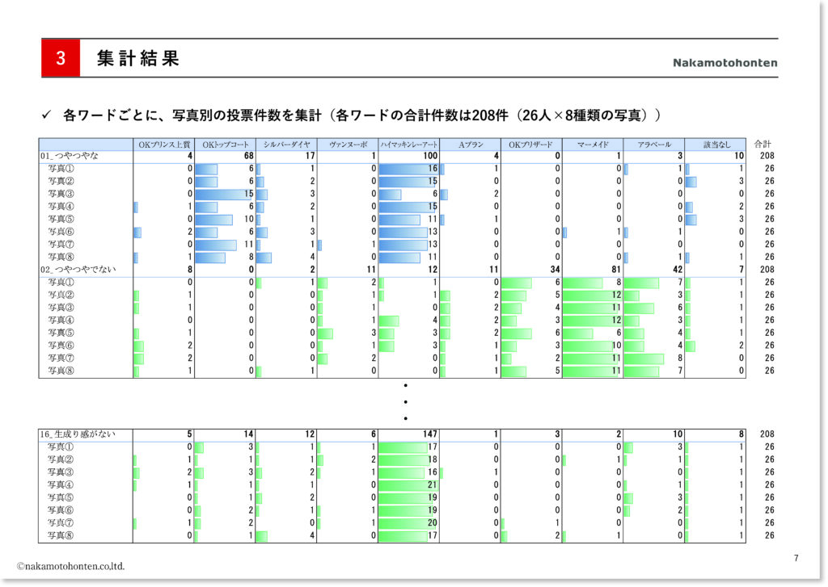
Task: Click the 集計結果 slide title
Action: 137,59
